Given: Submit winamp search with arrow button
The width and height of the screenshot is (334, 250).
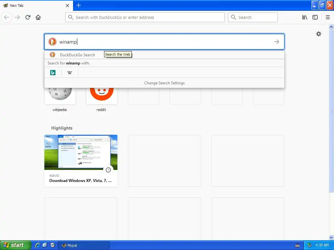Looking at the screenshot, I should click(x=277, y=42).
